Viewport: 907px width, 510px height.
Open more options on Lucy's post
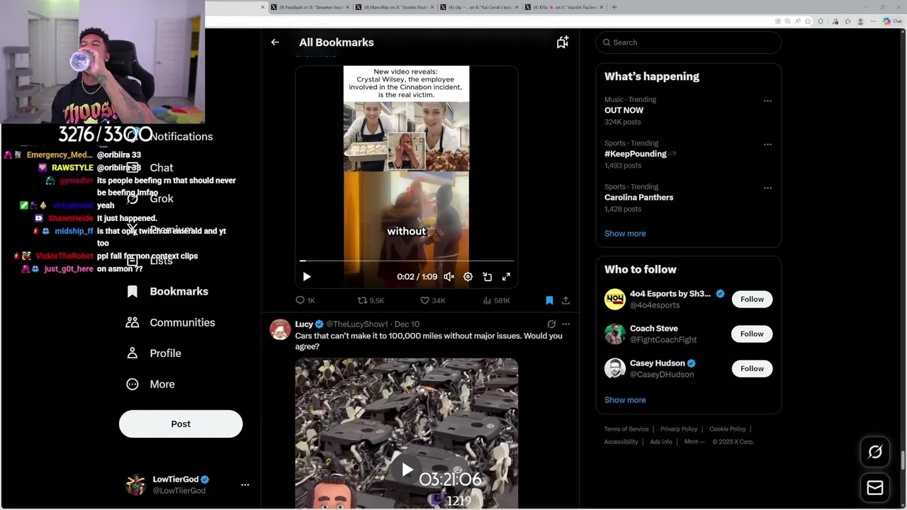565,324
